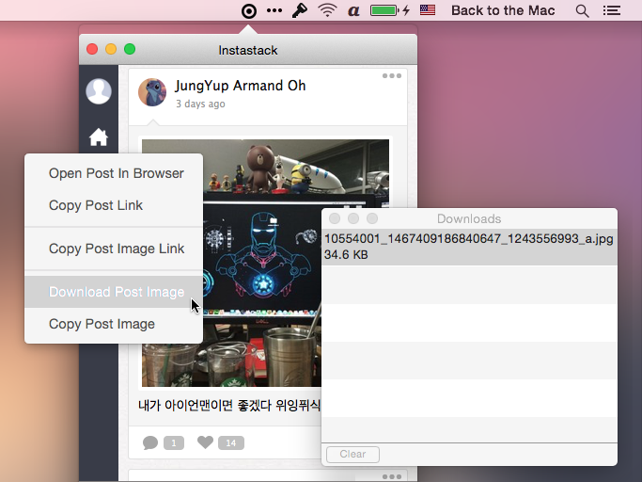Choose Open Post In Browser

114,173
